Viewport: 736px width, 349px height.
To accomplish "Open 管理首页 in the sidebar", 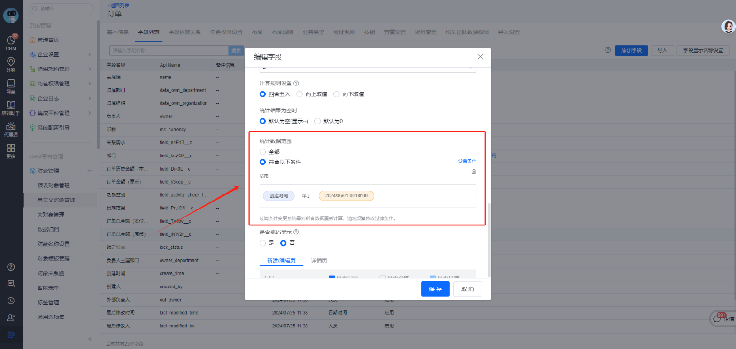I will 48,40.
